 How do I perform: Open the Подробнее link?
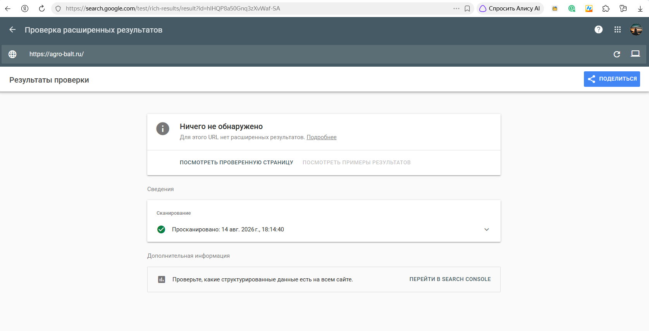[322, 137]
